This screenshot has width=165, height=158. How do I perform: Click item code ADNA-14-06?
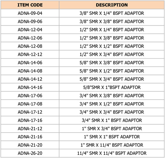pyautogui.click(x=30, y=63)
